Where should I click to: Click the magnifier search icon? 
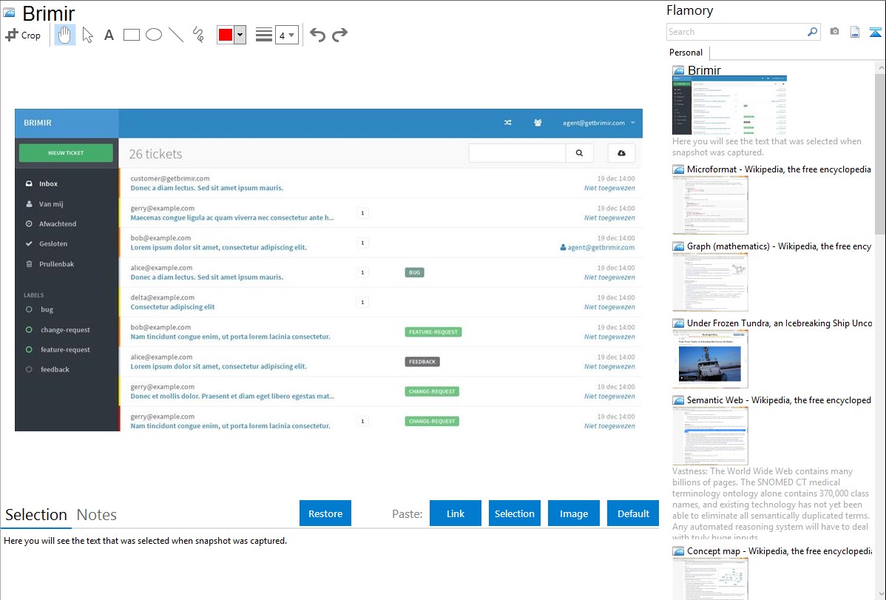(813, 32)
